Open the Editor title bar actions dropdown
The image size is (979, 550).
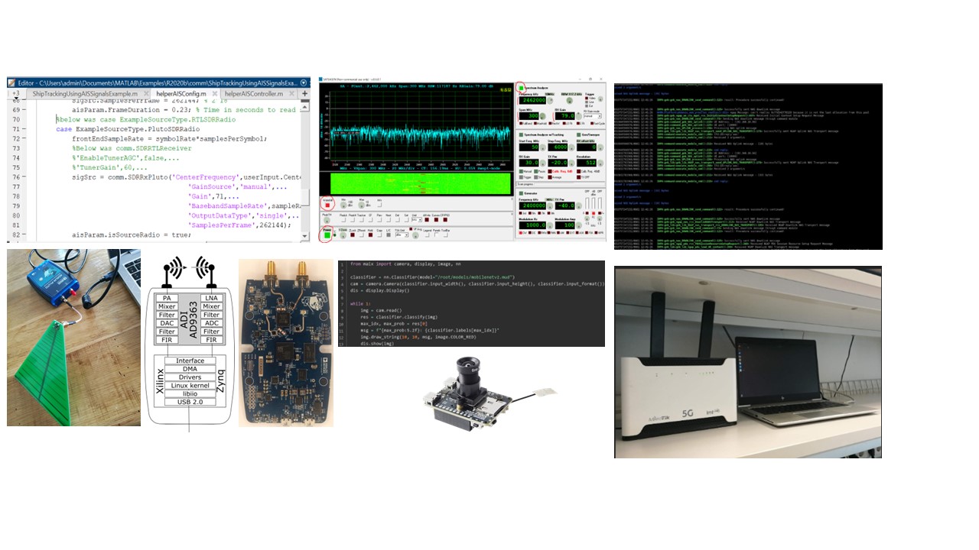pos(304,83)
